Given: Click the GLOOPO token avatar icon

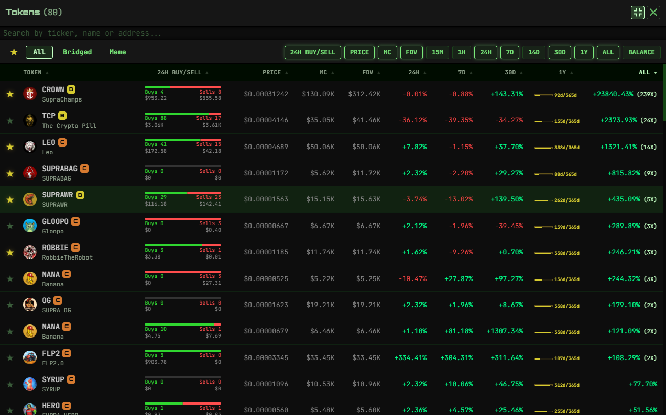Looking at the screenshot, I should (30, 226).
